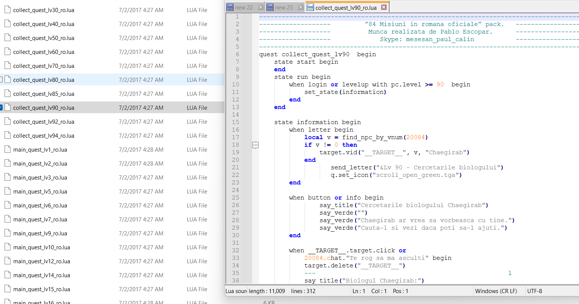Click the disk icon on collect_quest_lv90_ro.lua tab
Screen dimensions: 579x304
(x=310, y=7)
